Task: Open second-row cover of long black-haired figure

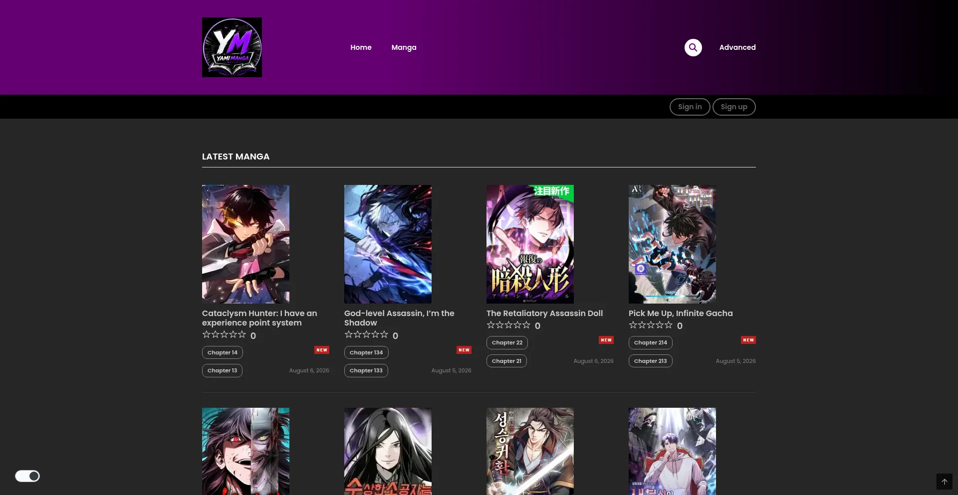Action: [388, 452]
